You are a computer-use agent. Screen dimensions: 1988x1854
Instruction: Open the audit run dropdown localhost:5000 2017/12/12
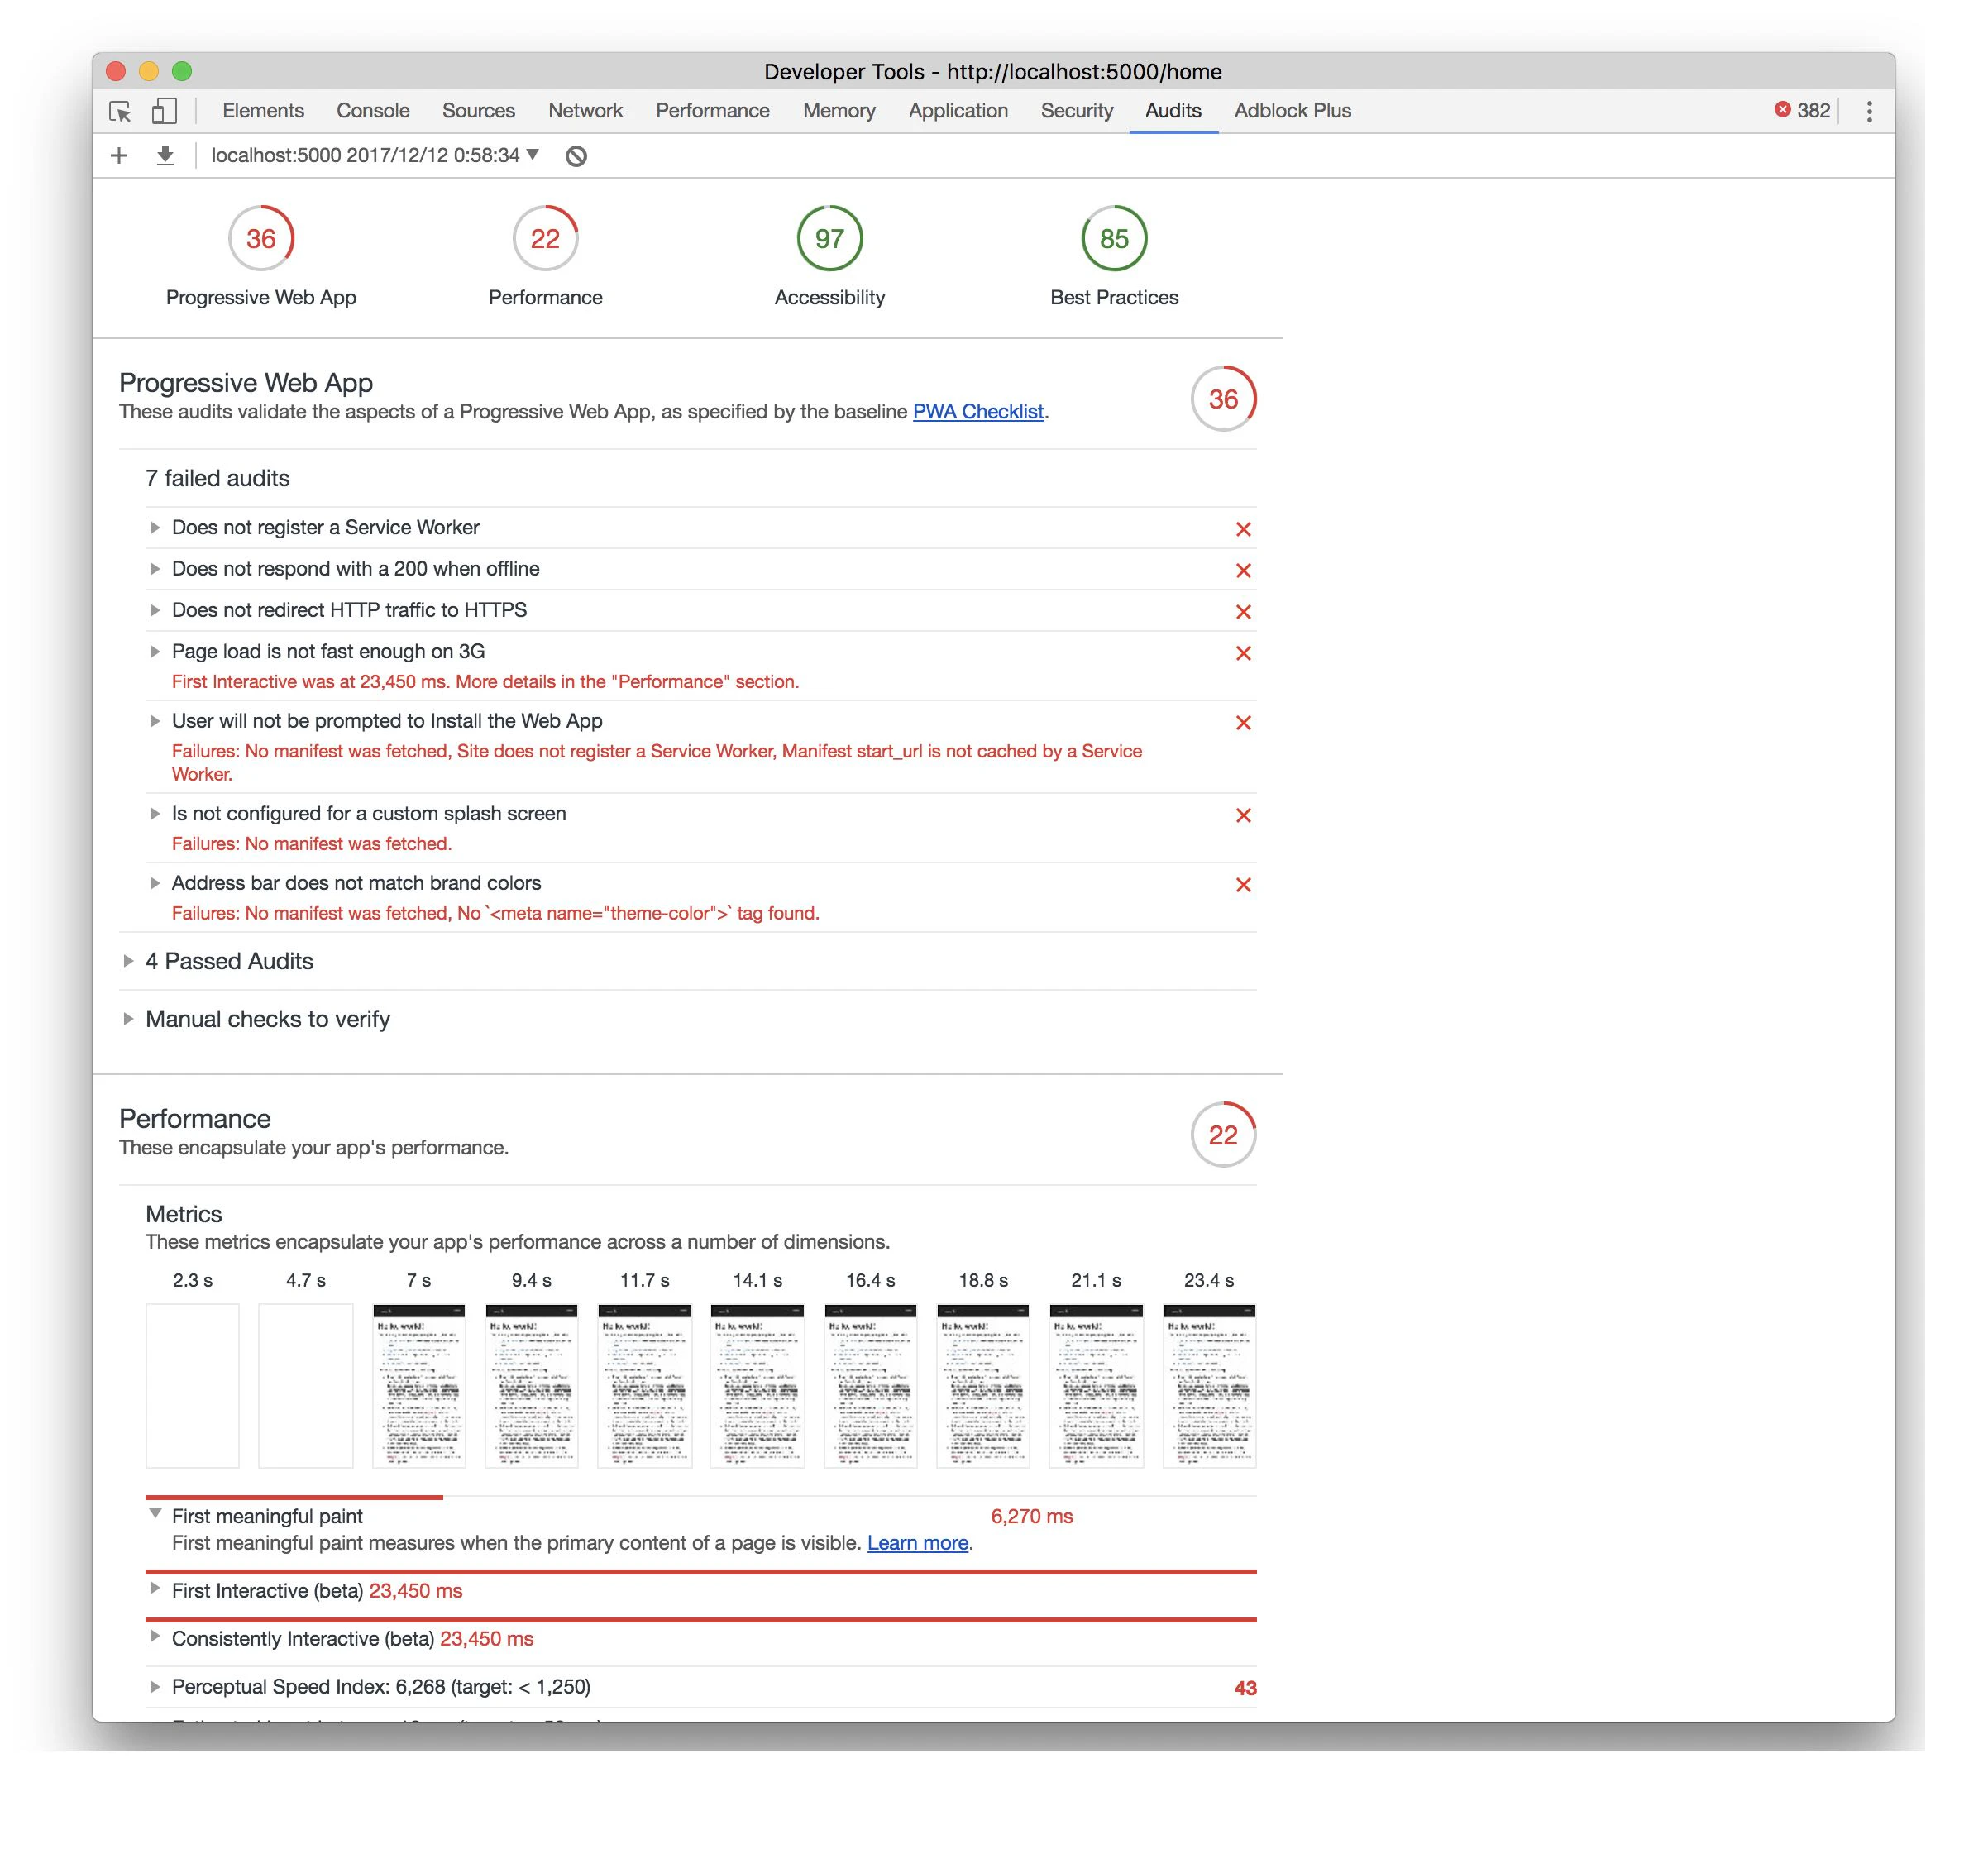click(x=375, y=155)
